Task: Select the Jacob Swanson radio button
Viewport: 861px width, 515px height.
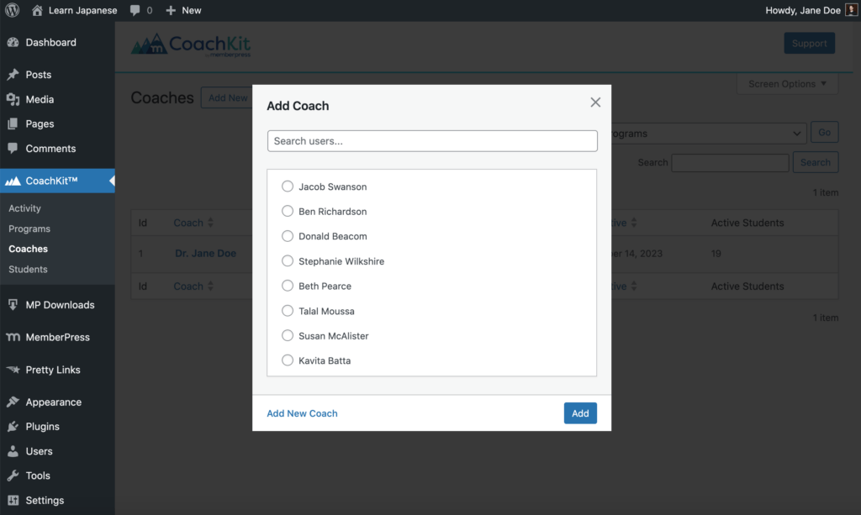Action: coord(288,187)
